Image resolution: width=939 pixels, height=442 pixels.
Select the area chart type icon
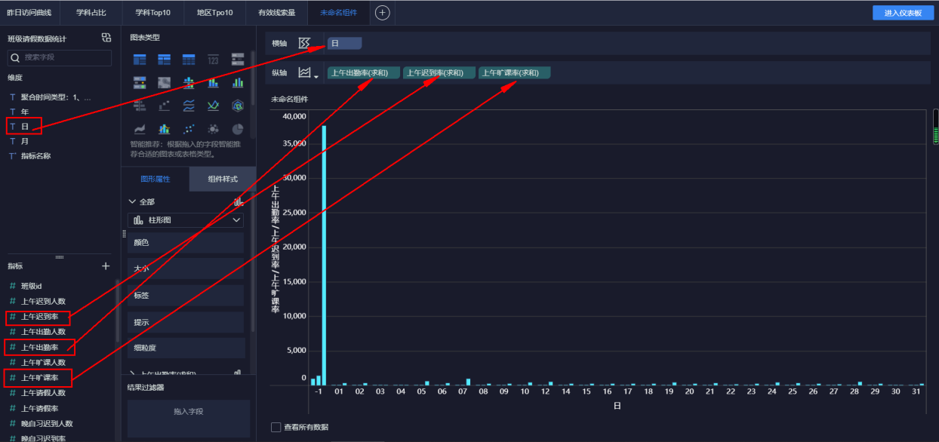pos(140,129)
